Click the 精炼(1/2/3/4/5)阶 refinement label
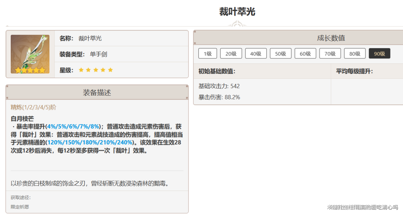The height and width of the screenshot is (215, 403). pyautogui.click(x=33, y=107)
